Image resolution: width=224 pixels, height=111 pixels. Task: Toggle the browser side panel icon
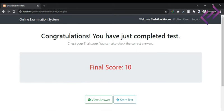(199, 11)
